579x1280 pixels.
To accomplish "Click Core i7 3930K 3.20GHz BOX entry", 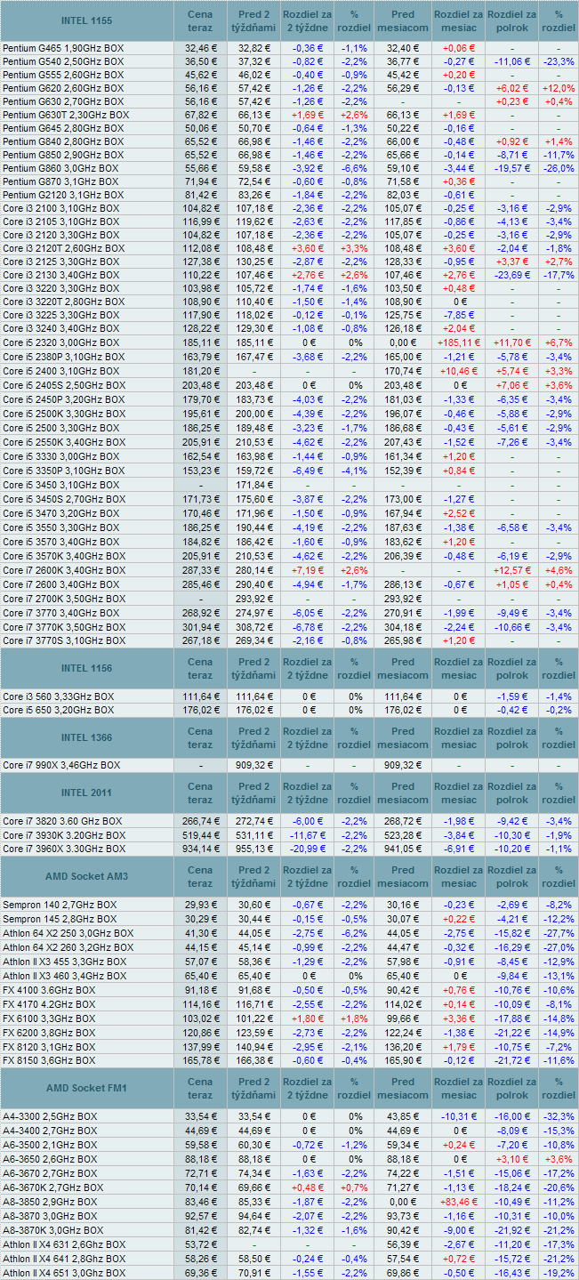I will (62, 835).
